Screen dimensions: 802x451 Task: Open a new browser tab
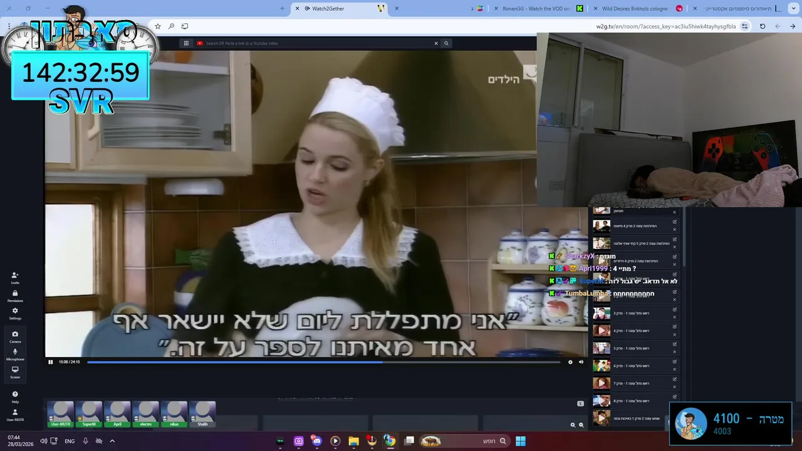(282, 8)
